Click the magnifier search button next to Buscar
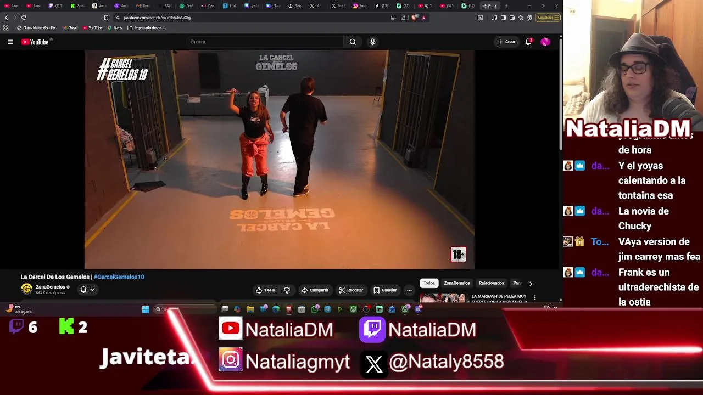Screen dimensions: 703x395 point(353,42)
